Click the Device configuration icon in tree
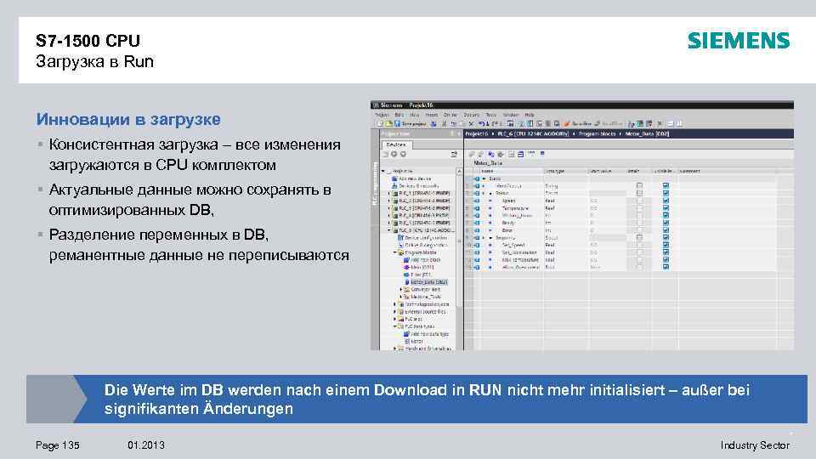This screenshot has width=816, height=459. 400,238
